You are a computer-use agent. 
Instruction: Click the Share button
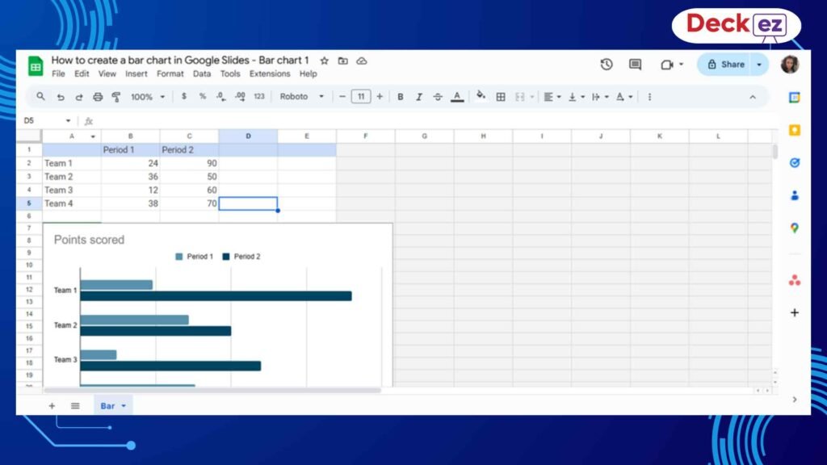click(729, 63)
